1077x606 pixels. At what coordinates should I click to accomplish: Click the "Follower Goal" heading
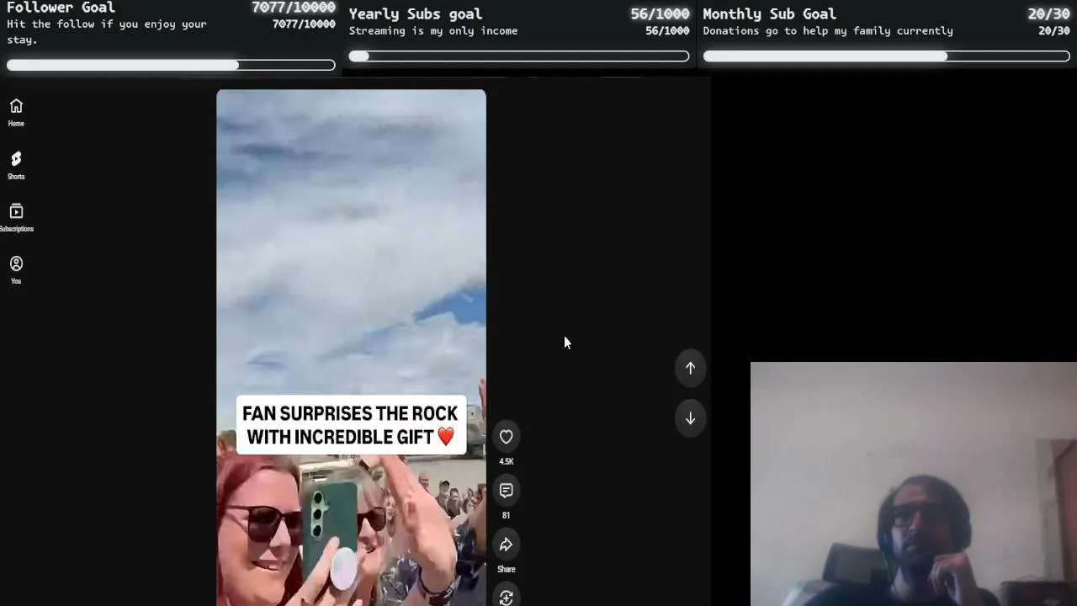pyautogui.click(x=61, y=8)
